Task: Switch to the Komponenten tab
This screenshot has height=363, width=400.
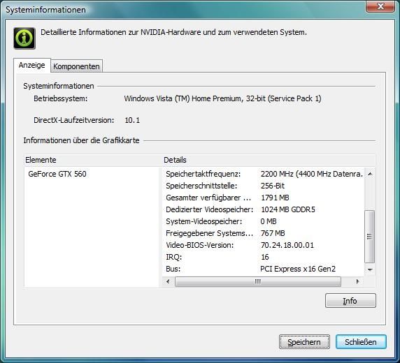Action: (x=76, y=66)
